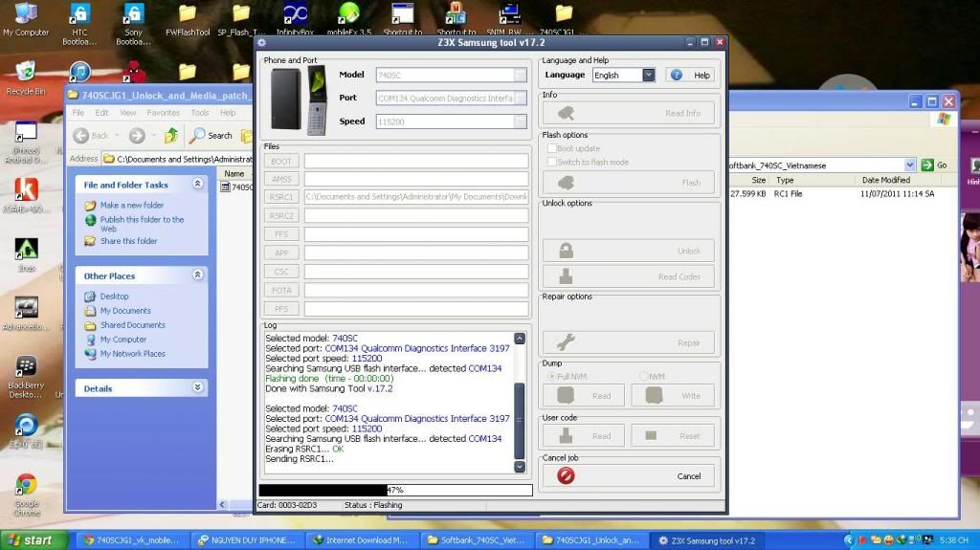Click the FOTA file button
Screen dimensions: 980x550
click(281, 290)
